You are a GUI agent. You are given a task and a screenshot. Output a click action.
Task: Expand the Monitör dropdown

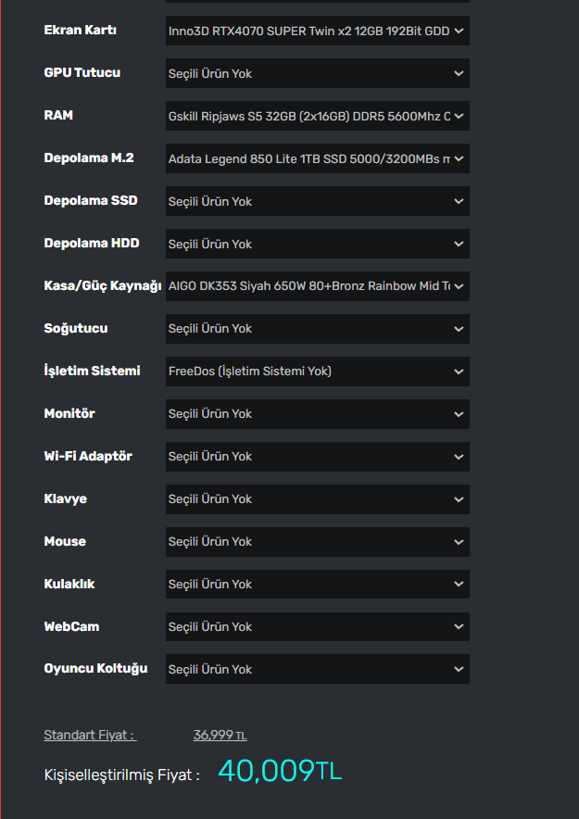tap(317, 414)
